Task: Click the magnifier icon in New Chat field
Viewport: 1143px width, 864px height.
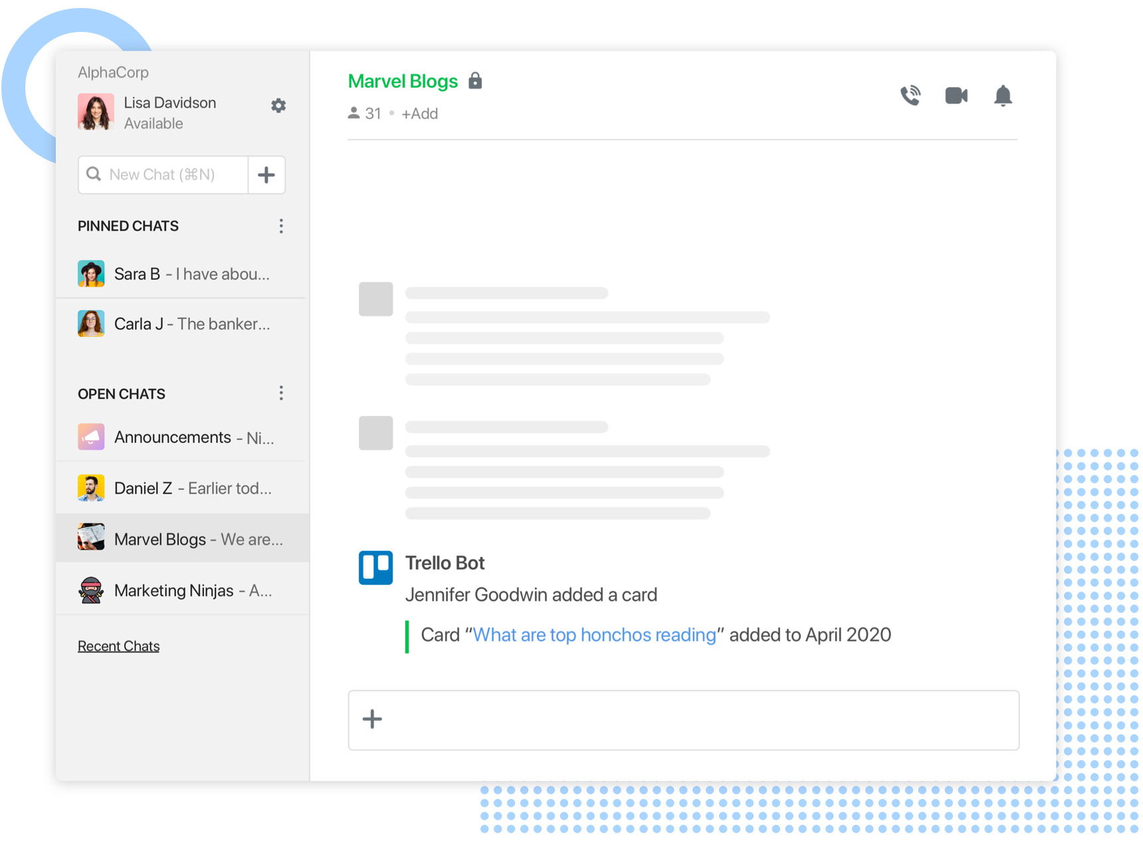Action: click(x=94, y=174)
